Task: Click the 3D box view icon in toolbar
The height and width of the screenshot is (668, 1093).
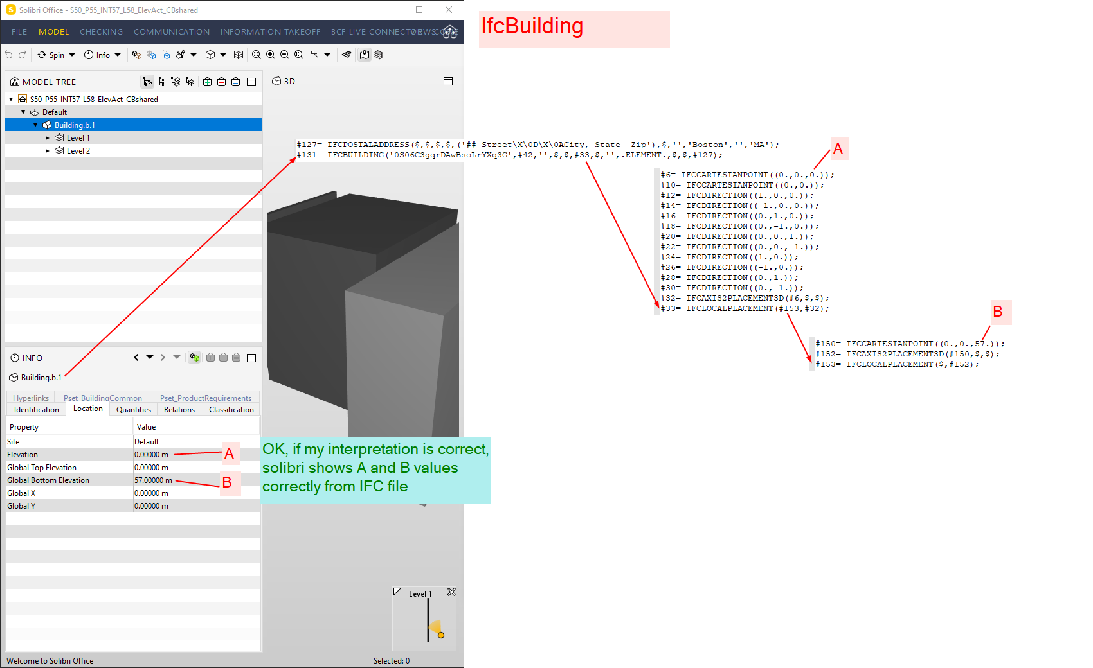Action: [210, 55]
